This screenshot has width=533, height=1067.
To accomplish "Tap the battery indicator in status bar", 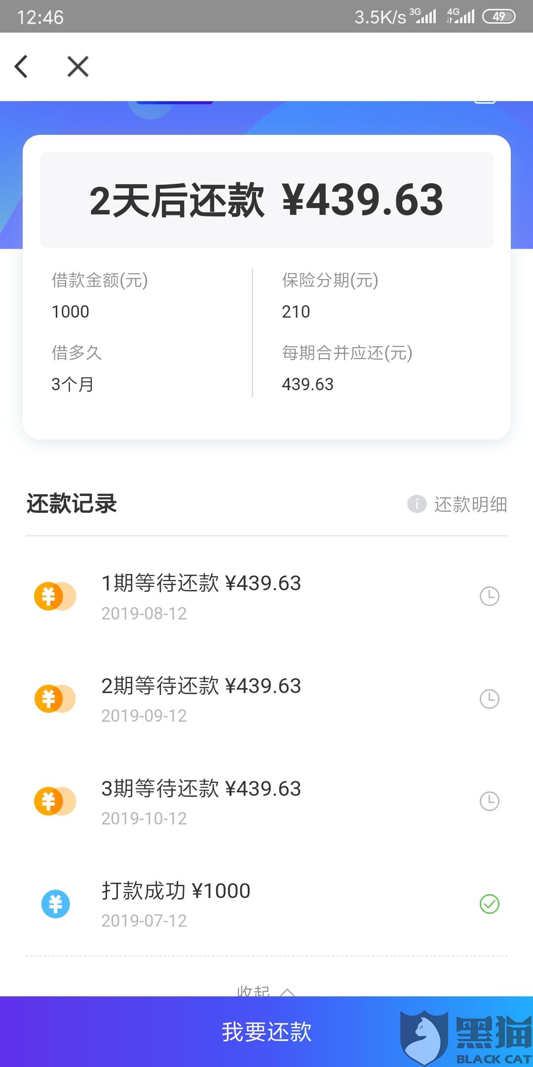I will pos(498,17).
